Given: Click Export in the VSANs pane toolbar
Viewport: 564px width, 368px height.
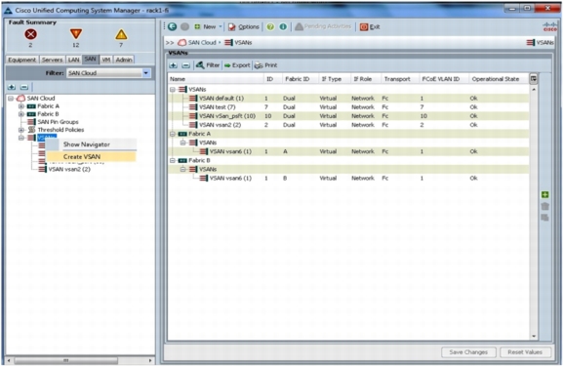Looking at the screenshot, I should [x=237, y=65].
